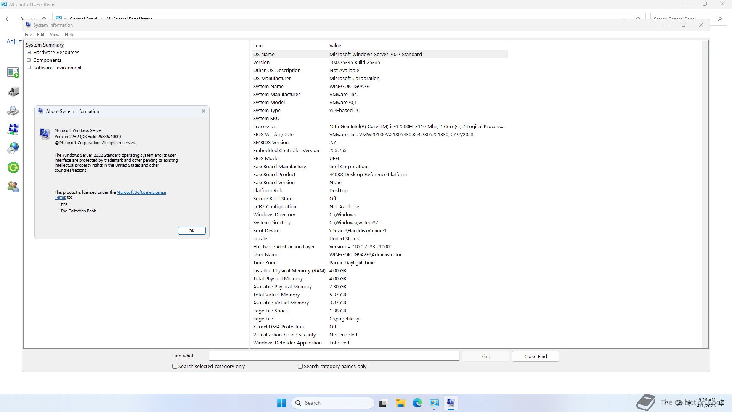Viewport: 732px width, 412px height.
Task: Click OK in the About dialog
Action: (192, 231)
